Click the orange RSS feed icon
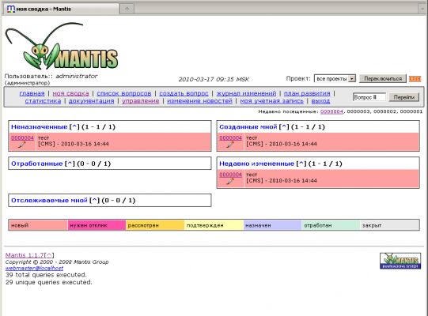This screenshot has height=316, width=428. 415,78
